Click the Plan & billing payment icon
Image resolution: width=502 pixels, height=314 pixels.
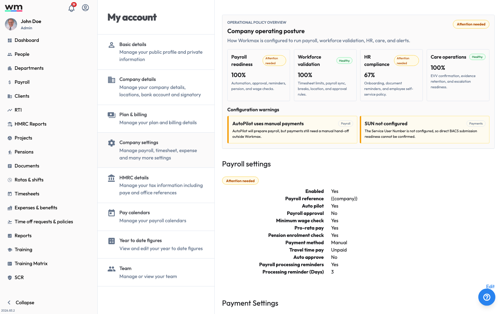[112, 115]
